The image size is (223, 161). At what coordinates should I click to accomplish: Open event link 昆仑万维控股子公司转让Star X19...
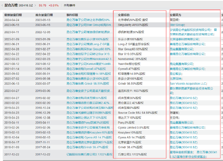click(x=89, y=54)
